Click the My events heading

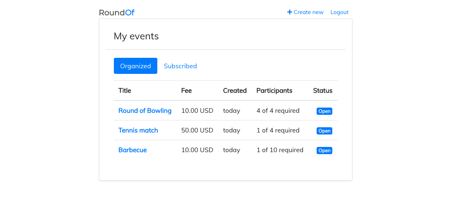point(136,36)
